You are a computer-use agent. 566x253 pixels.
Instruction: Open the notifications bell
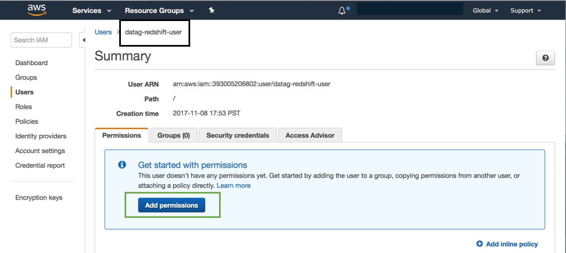pos(342,11)
